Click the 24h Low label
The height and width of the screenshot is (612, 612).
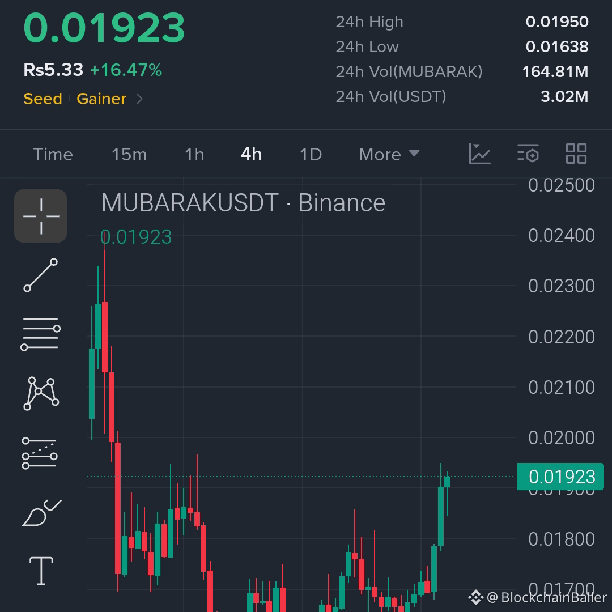click(367, 47)
